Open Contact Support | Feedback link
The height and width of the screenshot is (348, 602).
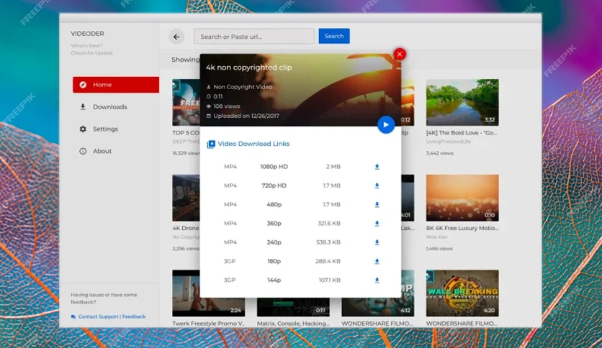pos(112,316)
